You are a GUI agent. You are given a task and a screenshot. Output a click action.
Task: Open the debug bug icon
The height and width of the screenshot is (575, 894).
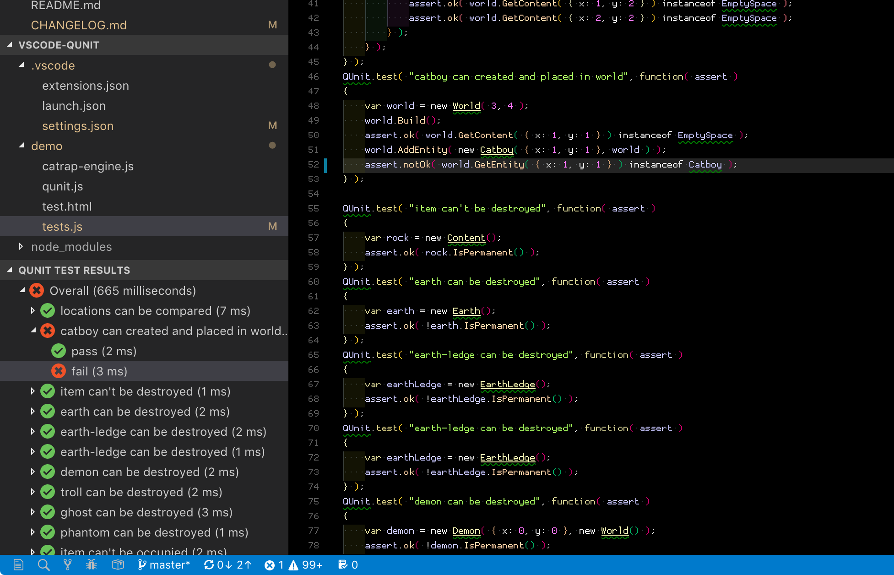[92, 564]
